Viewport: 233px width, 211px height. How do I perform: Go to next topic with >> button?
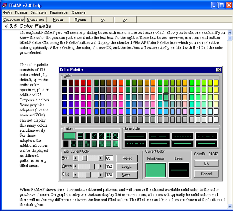pos(125,19)
